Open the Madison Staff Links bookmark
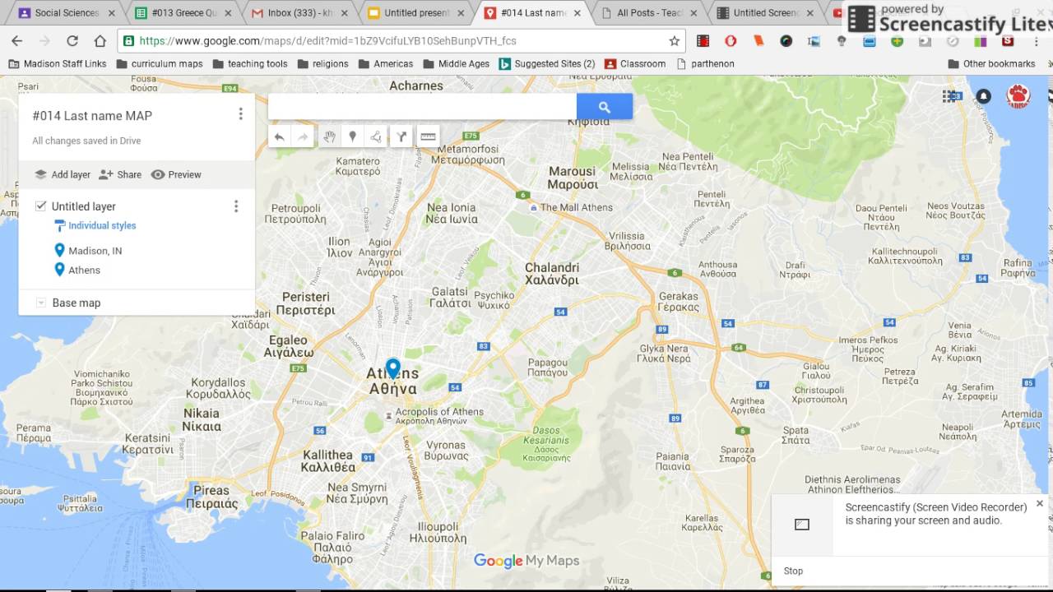 [58, 63]
